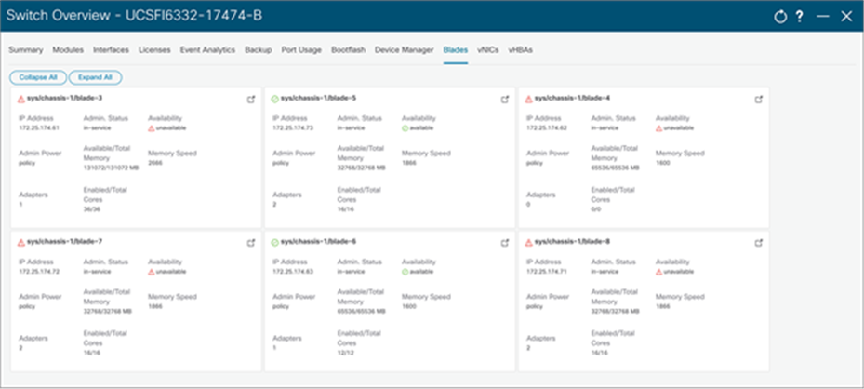Viewport: 864px width, 389px height.
Task: Click IP address 172.25.174.62
Action: [547, 128]
